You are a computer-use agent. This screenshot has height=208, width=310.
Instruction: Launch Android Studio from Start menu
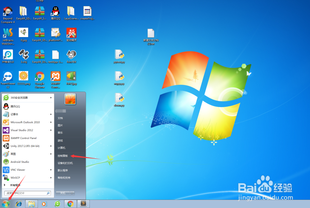[x=28, y=162]
